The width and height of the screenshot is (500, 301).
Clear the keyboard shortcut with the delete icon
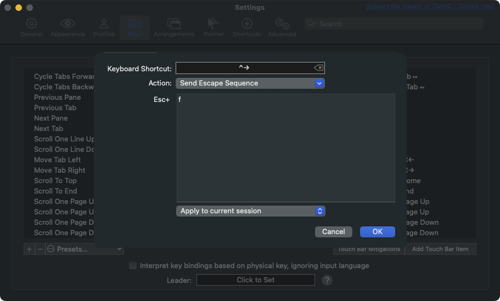[x=318, y=67]
